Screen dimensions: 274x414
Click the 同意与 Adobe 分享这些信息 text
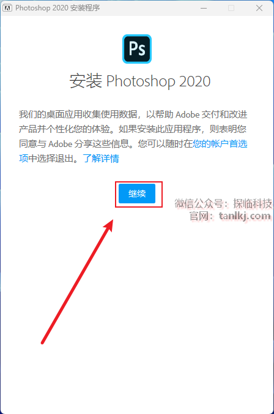tap(78, 144)
